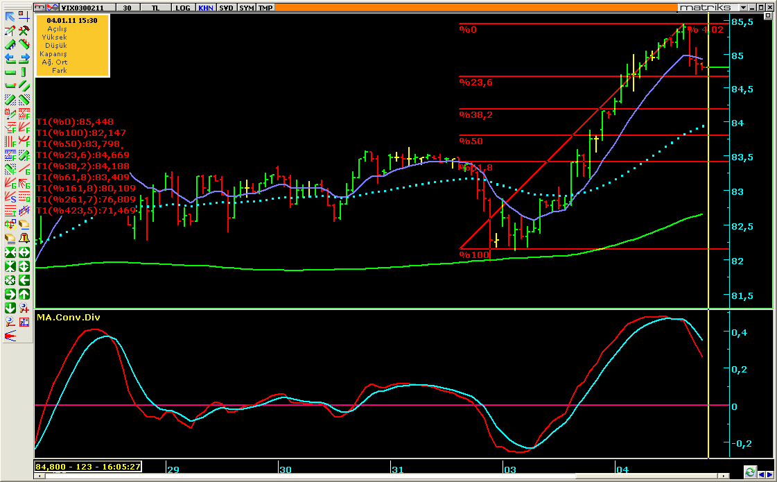The image size is (777, 482).
Task: Change the 30 period interval setting
Action: (x=127, y=8)
